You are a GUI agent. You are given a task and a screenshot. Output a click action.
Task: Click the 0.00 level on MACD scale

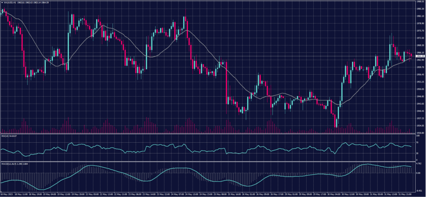point(419,173)
